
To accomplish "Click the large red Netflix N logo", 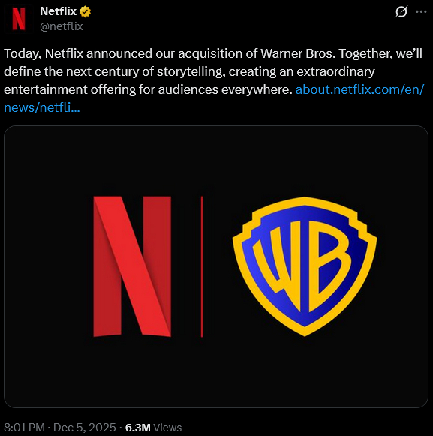I will [x=132, y=266].
